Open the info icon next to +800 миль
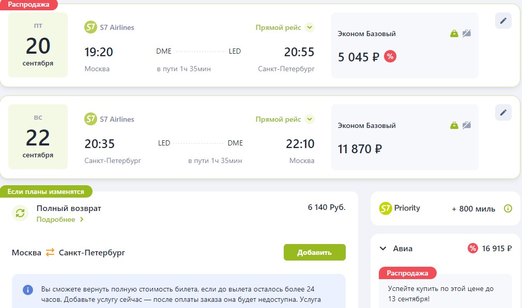The image size is (522, 308). point(508,208)
